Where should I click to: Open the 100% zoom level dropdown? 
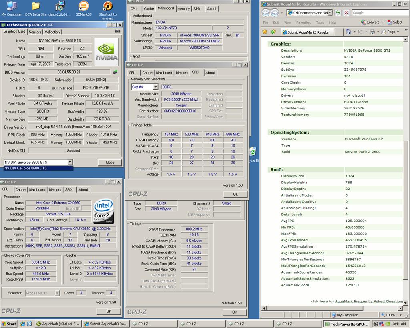(x=400, y=315)
